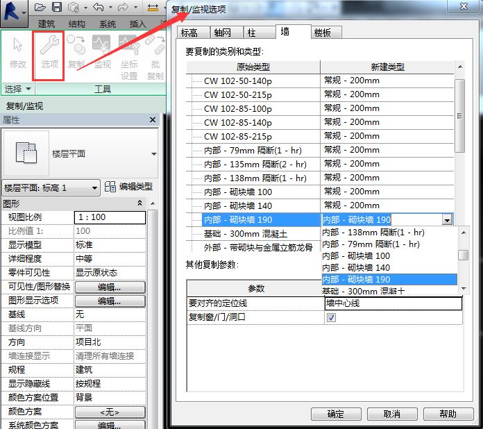Click the wall list vertical scrollbar thumb
This screenshot has height=429, width=483.
[459, 115]
